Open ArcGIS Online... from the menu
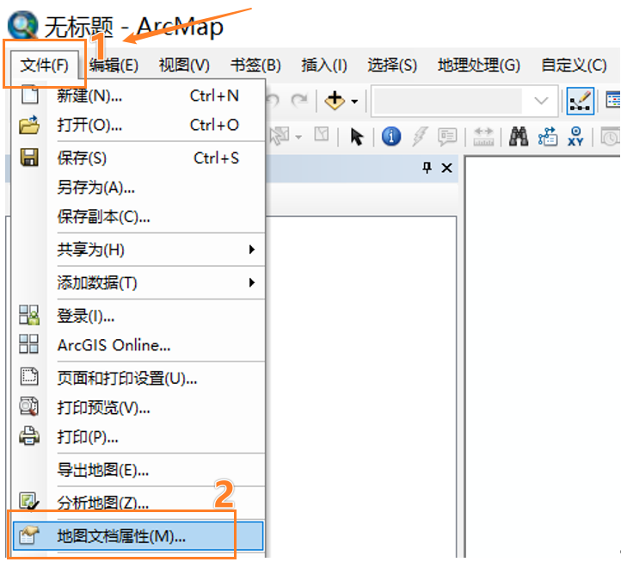This screenshot has height=562, width=621. [138, 345]
